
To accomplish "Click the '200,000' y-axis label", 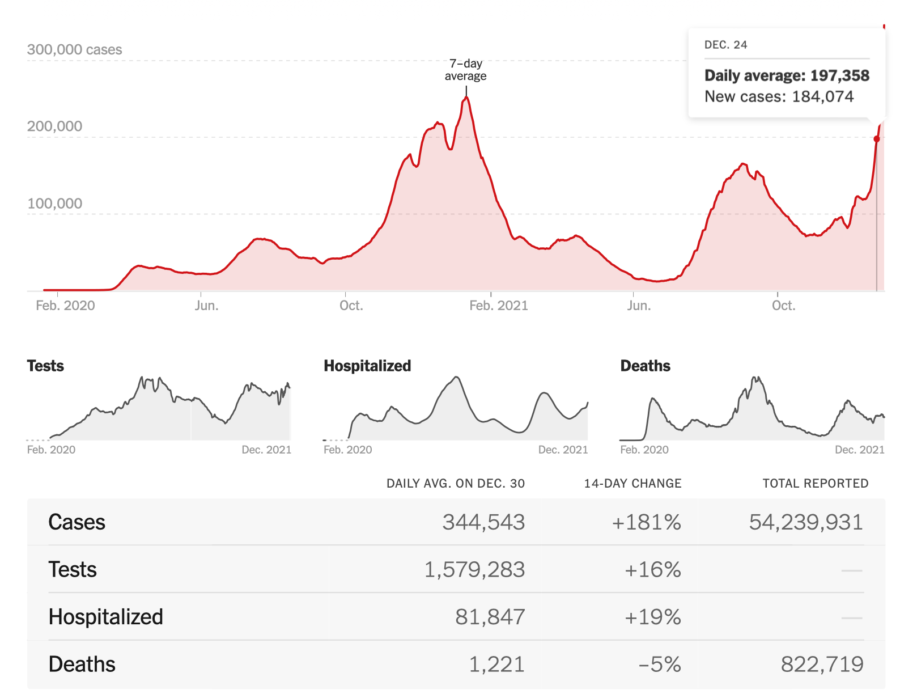I will (54, 126).
